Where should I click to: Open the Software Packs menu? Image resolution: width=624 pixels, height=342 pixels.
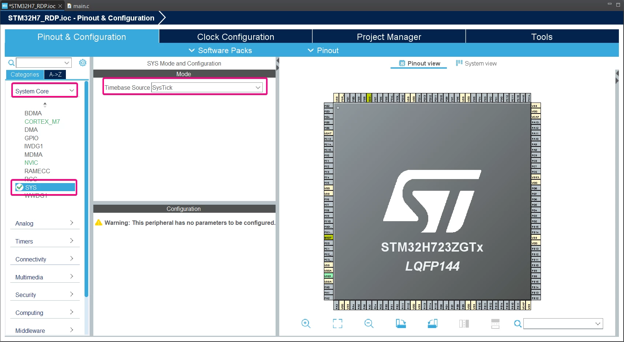(220, 50)
